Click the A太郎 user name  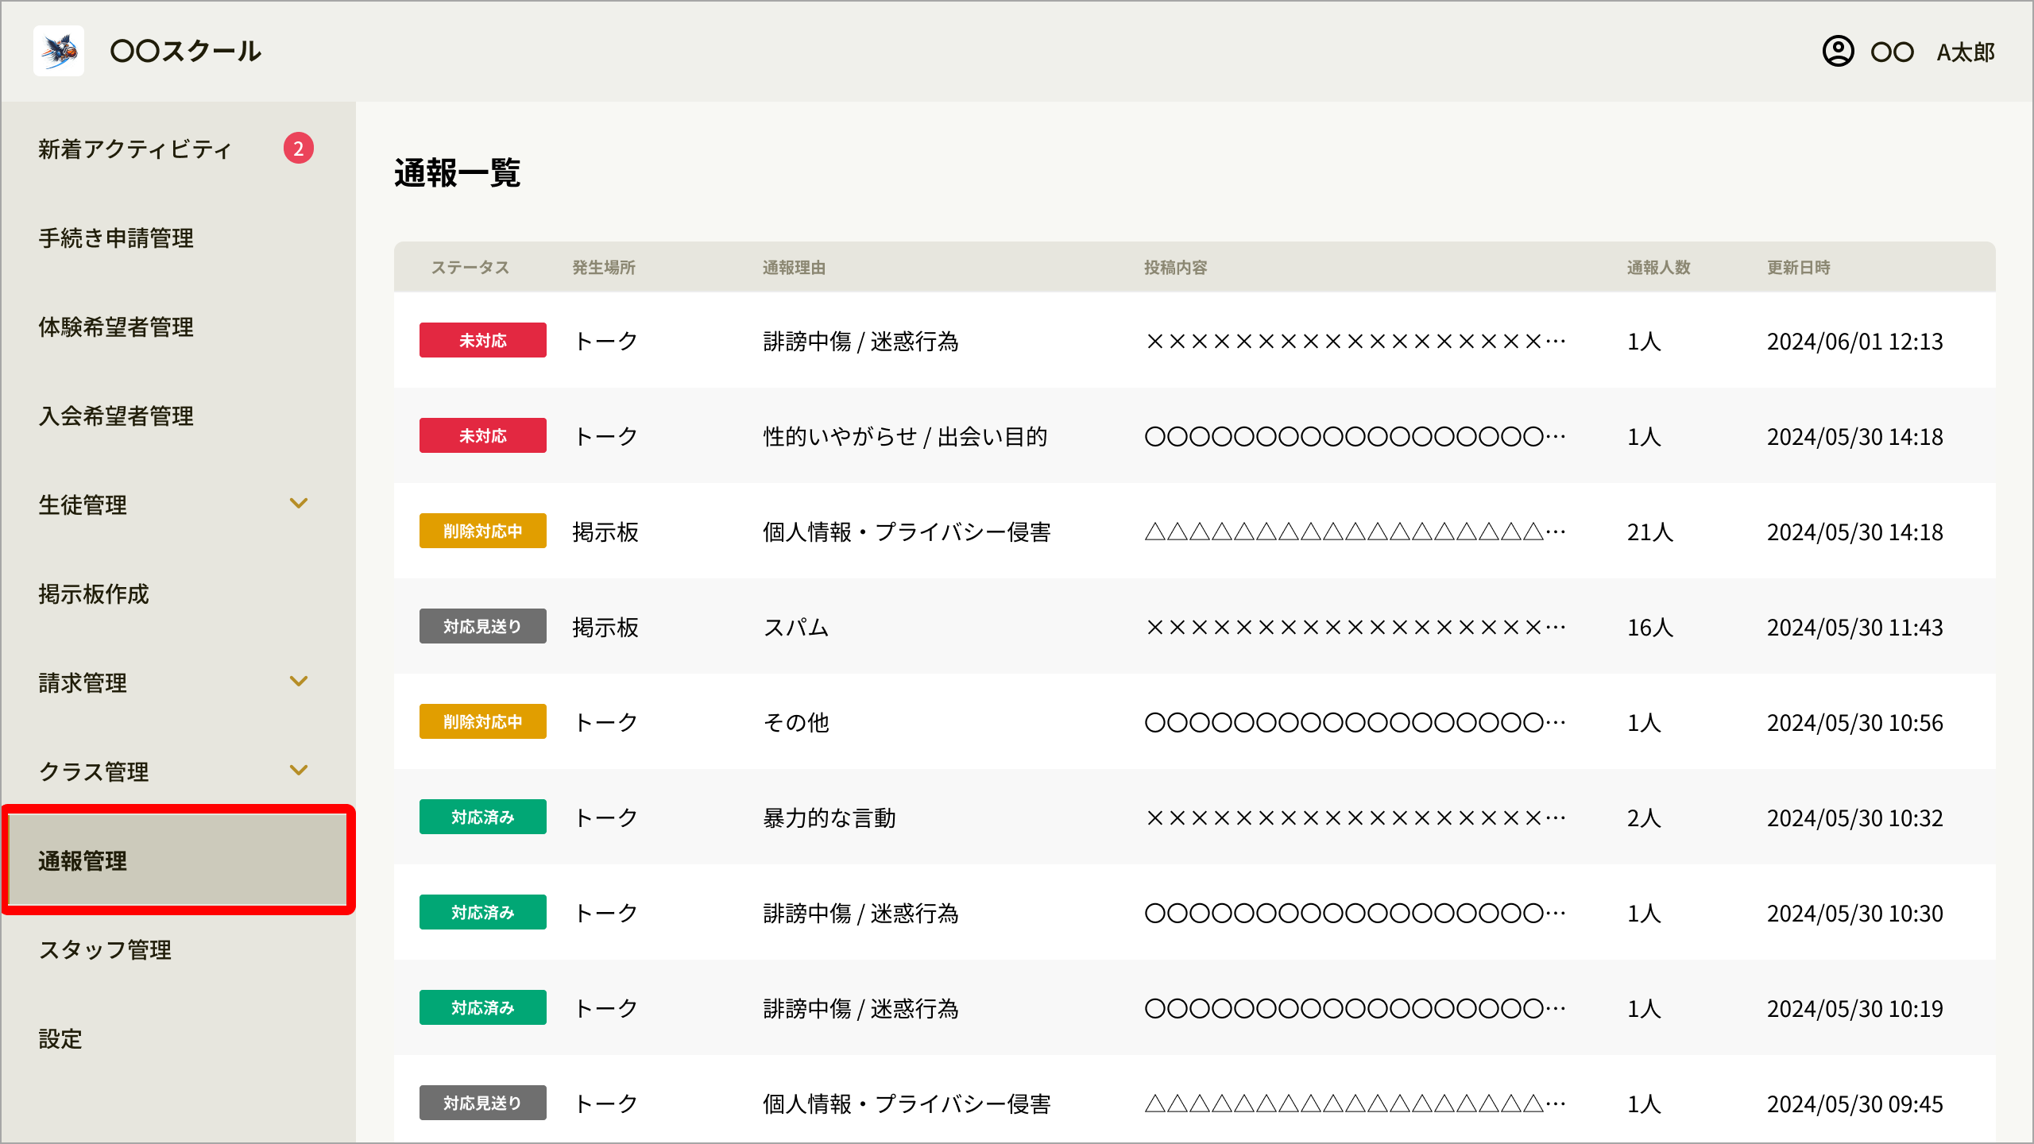[x=1966, y=52]
